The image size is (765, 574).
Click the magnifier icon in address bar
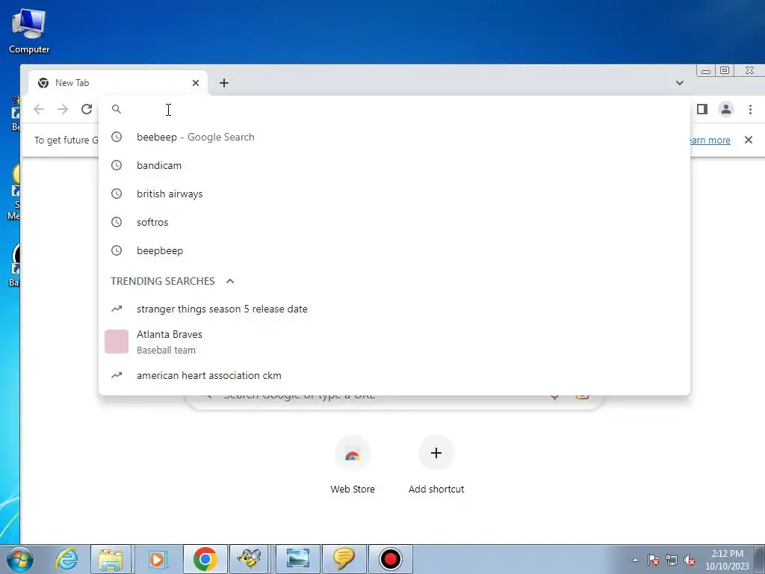point(116,109)
